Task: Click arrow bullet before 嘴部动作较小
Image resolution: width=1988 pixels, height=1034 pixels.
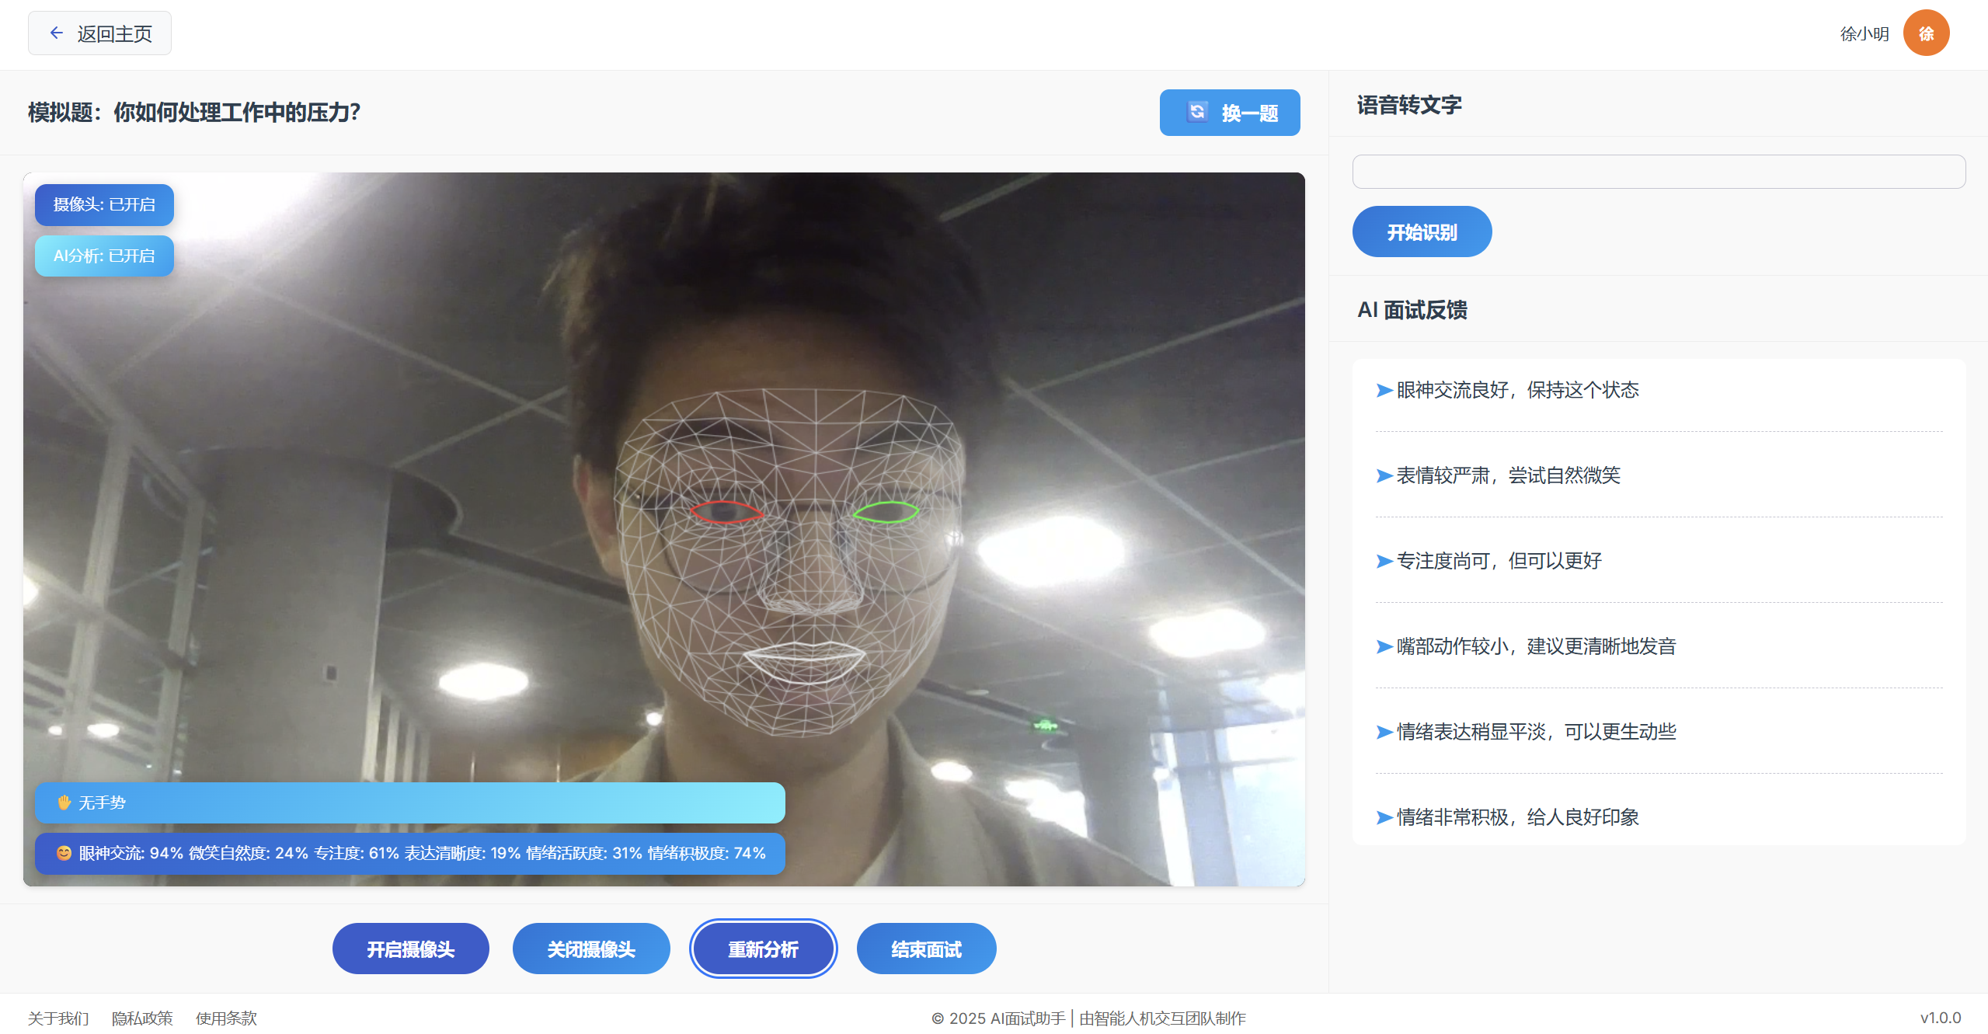Action: click(x=1384, y=646)
